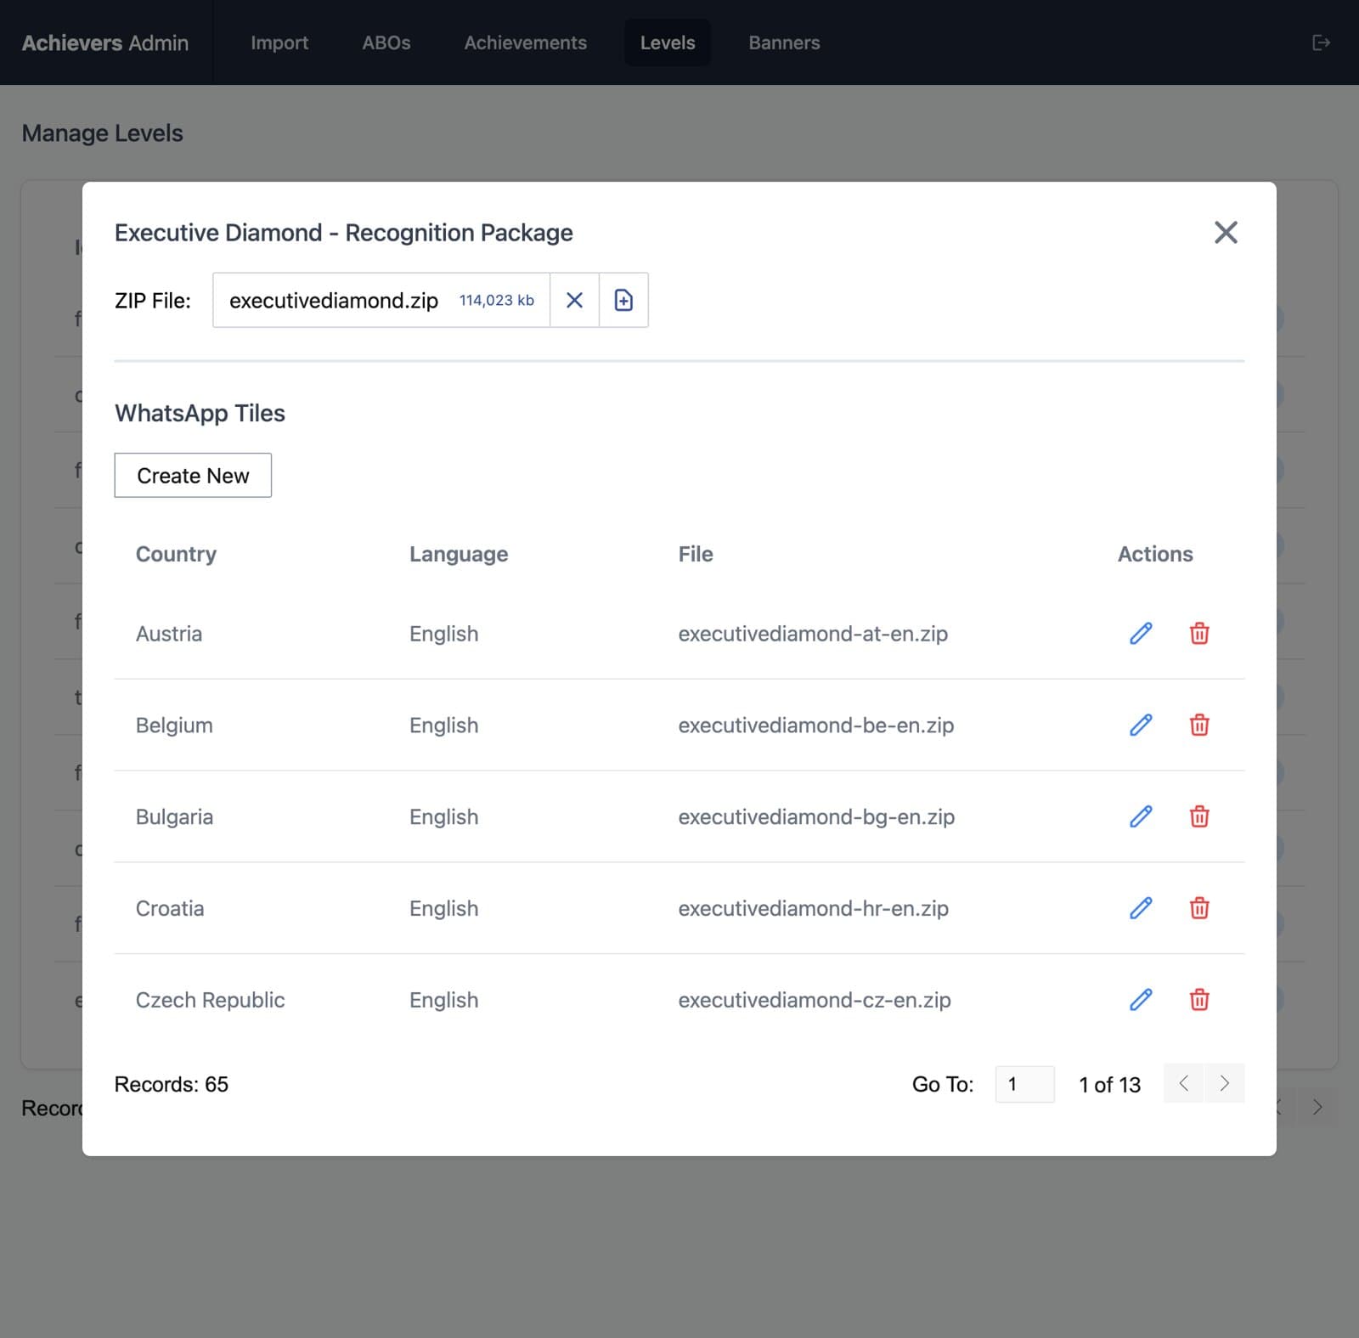Open the ABOs tab

point(386,42)
